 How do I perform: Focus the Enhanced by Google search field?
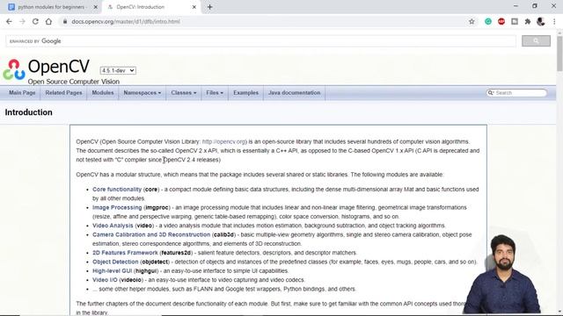pos(260,41)
